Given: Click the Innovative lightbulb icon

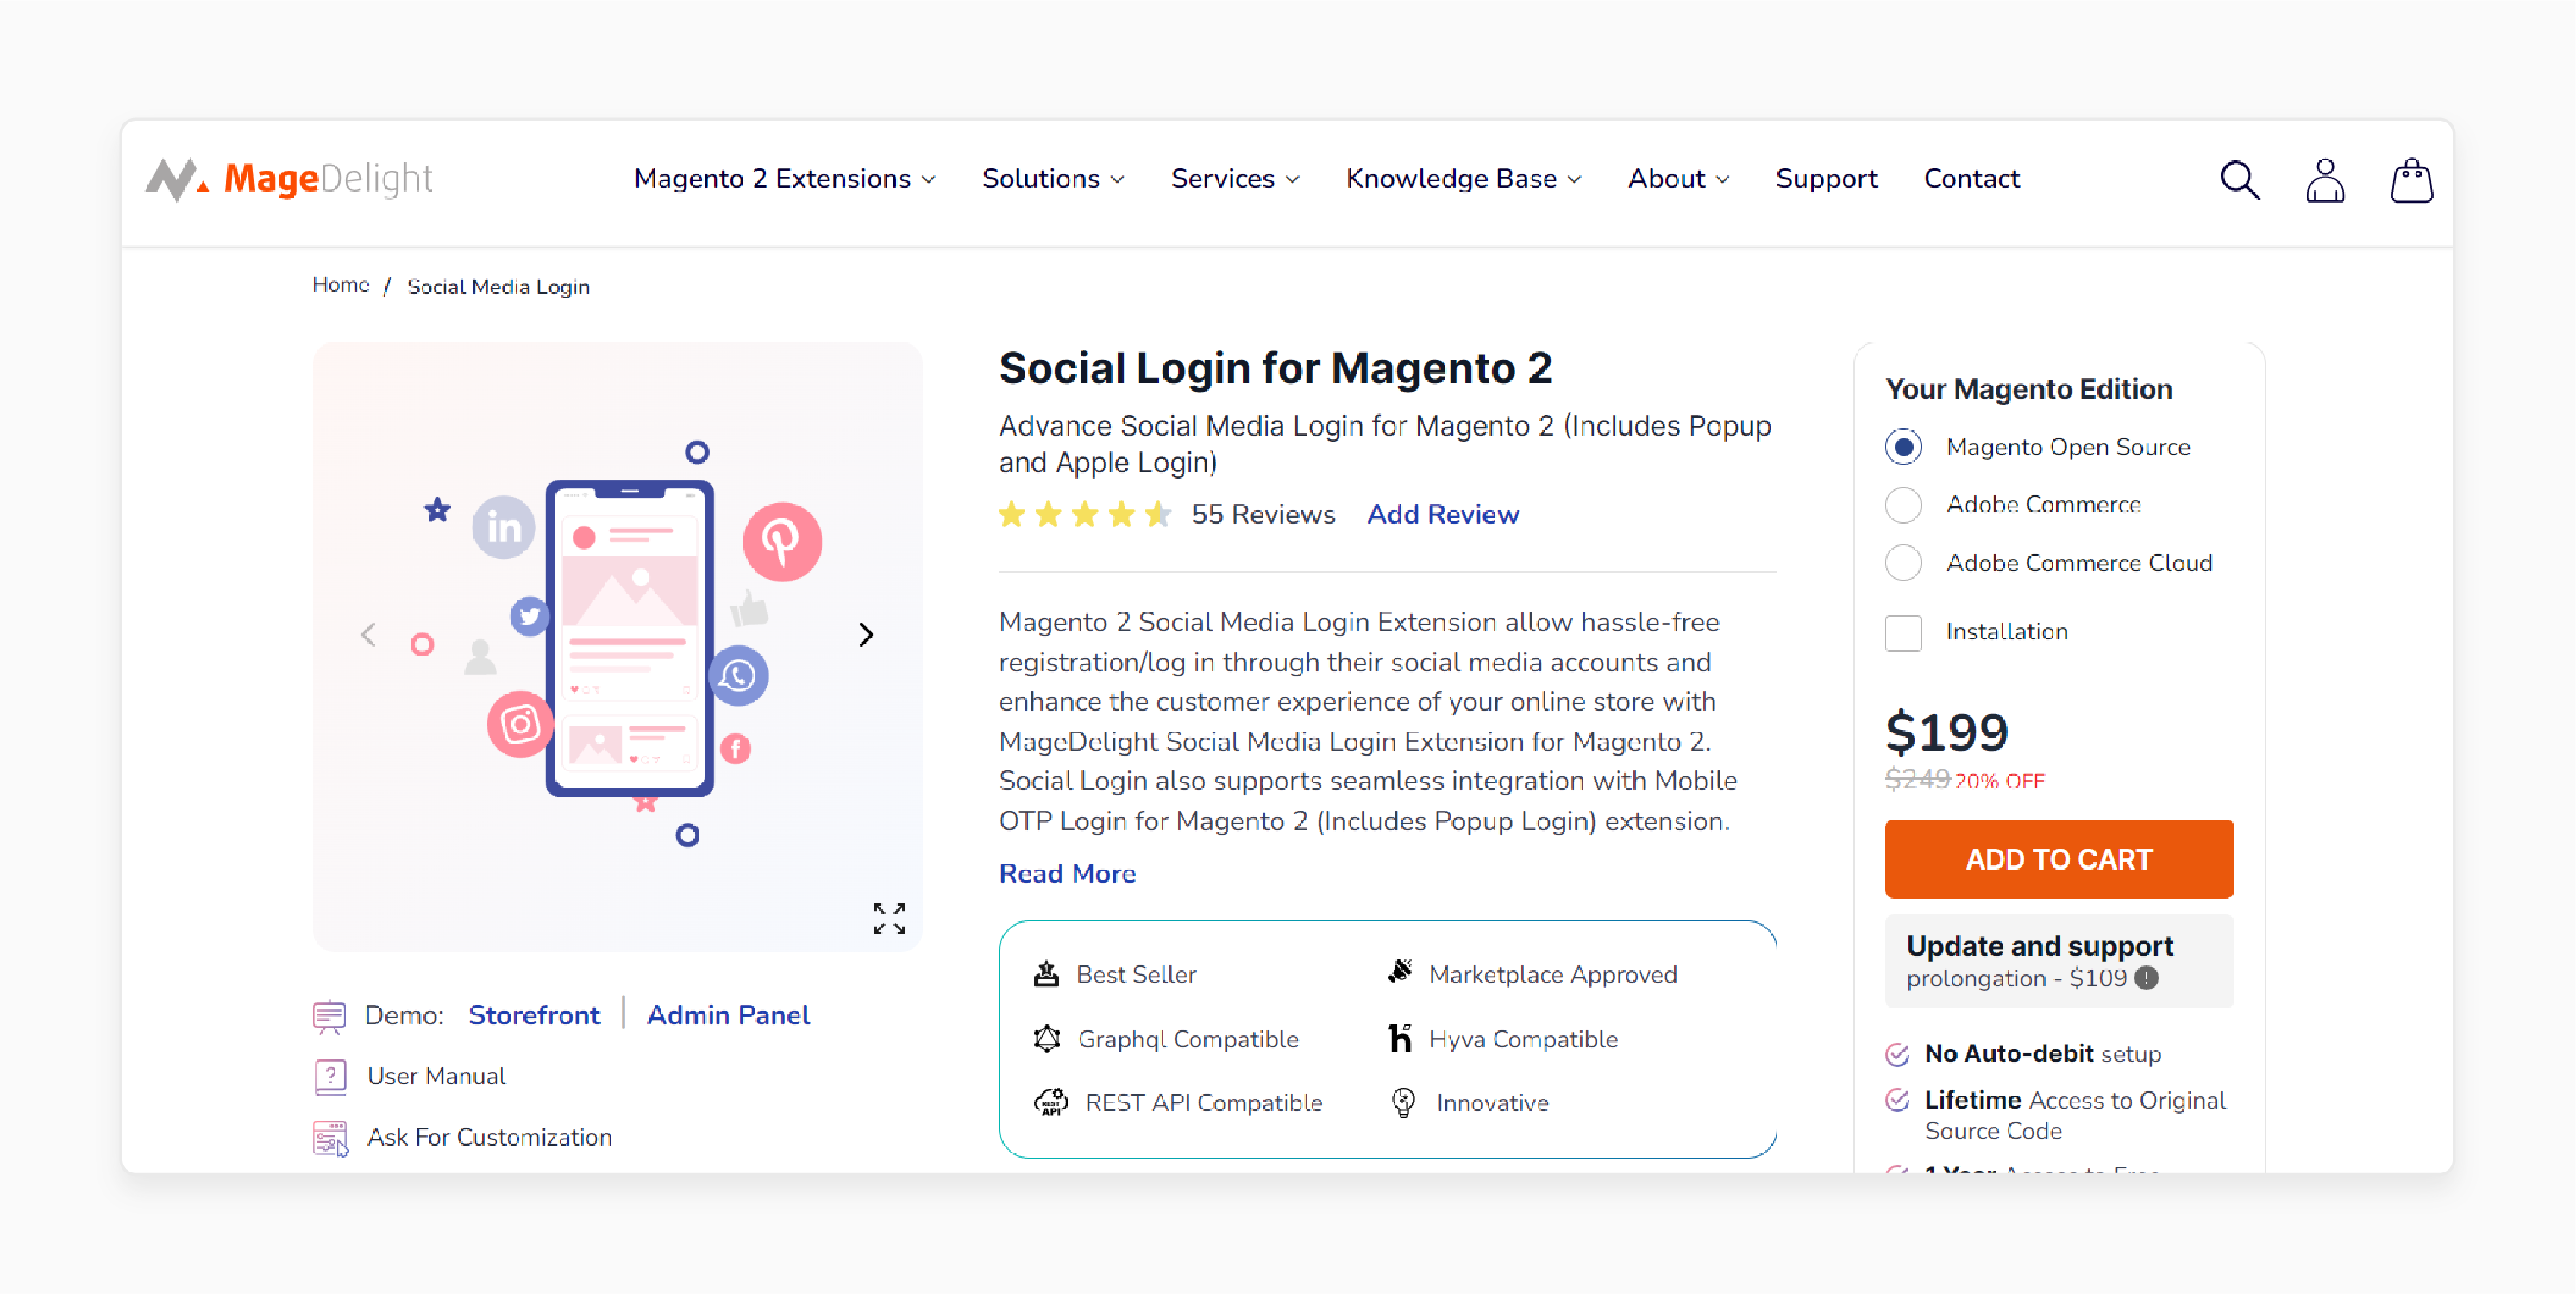Looking at the screenshot, I should coord(1403,1102).
